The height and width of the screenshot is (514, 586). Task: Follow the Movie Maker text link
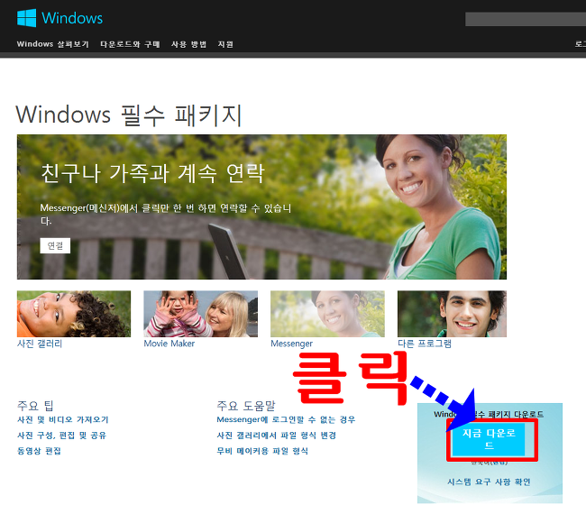coord(169,344)
